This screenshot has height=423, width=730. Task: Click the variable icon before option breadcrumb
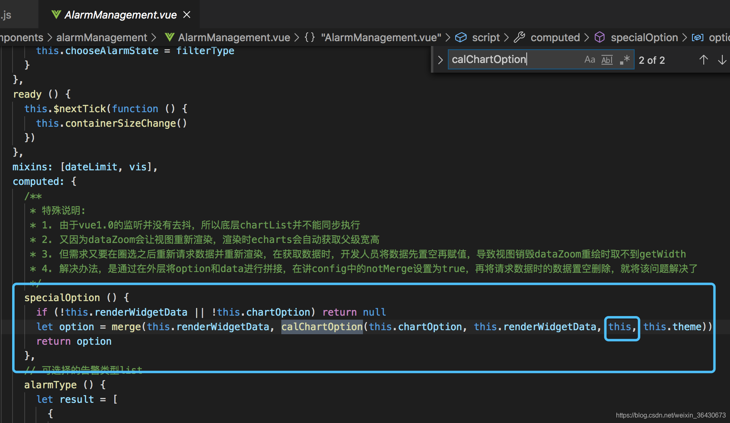[x=698, y=38]
